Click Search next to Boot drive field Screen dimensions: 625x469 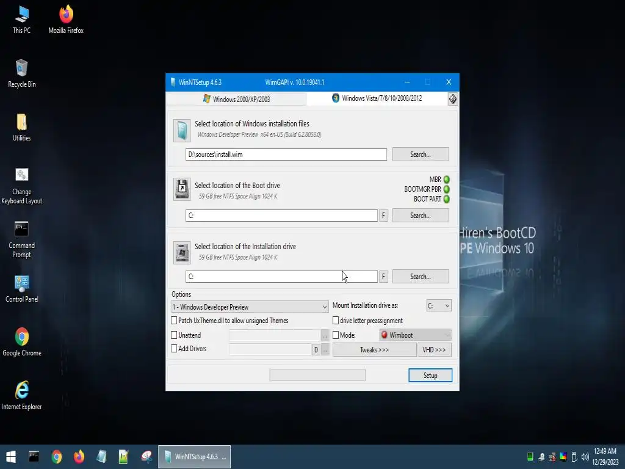point(421,216)
